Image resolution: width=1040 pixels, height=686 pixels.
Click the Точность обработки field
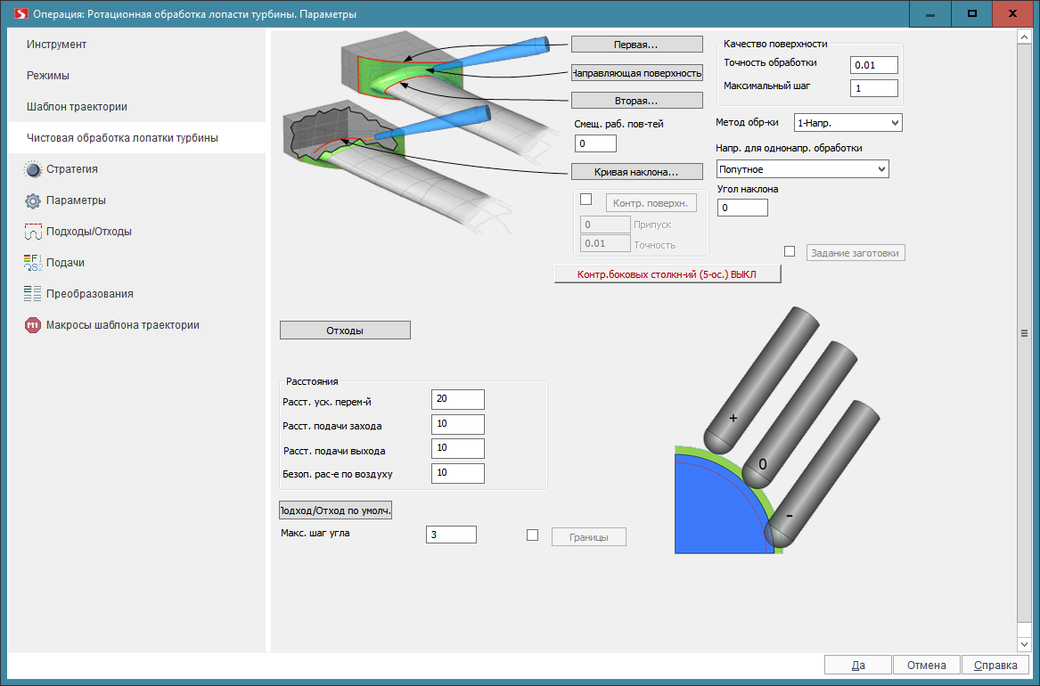tap(873, 65)
